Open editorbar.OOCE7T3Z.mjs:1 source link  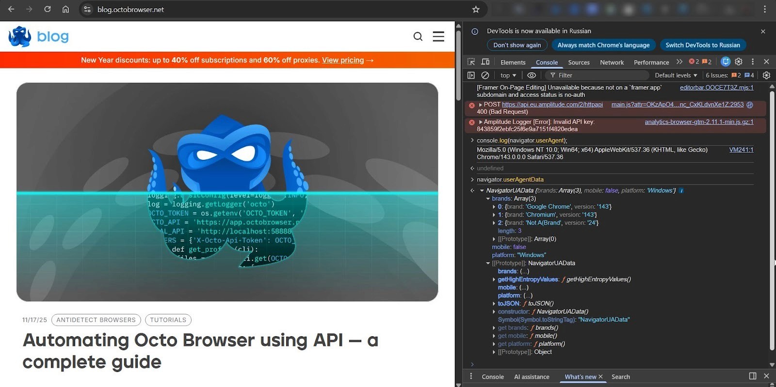(716, 88)
